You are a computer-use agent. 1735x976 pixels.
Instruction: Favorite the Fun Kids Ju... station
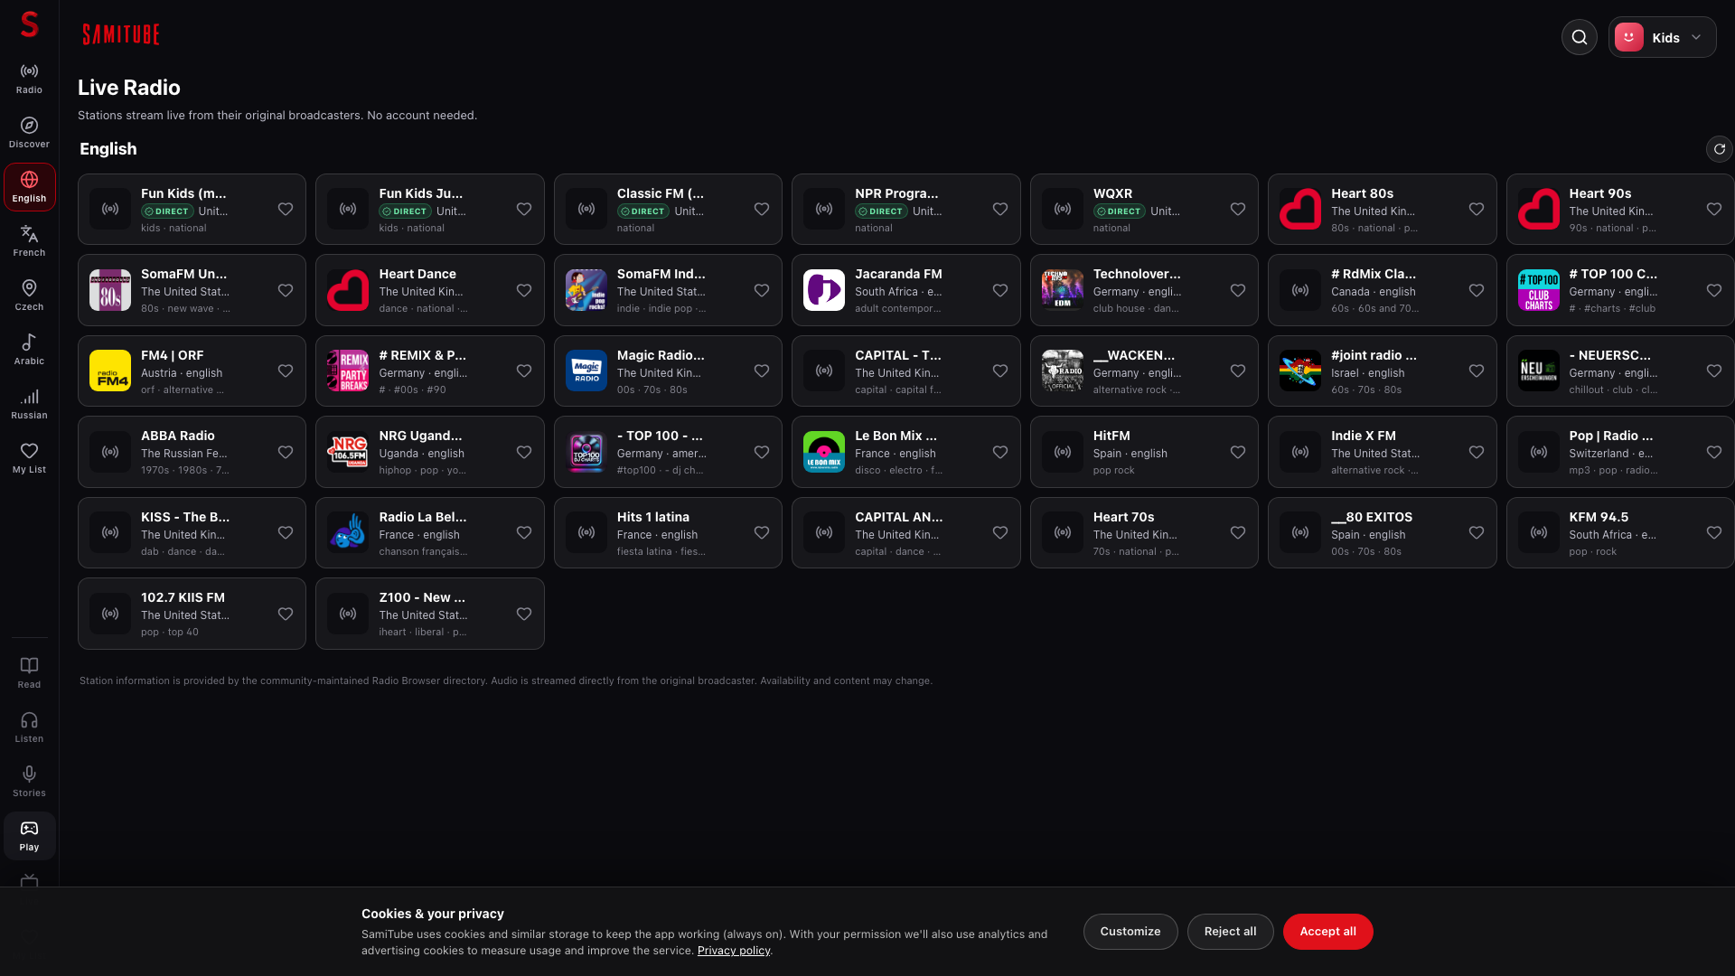[x=524, y=210]
